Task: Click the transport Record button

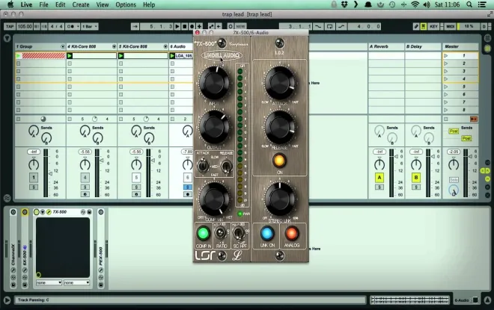Action: (x=192, y=26)
